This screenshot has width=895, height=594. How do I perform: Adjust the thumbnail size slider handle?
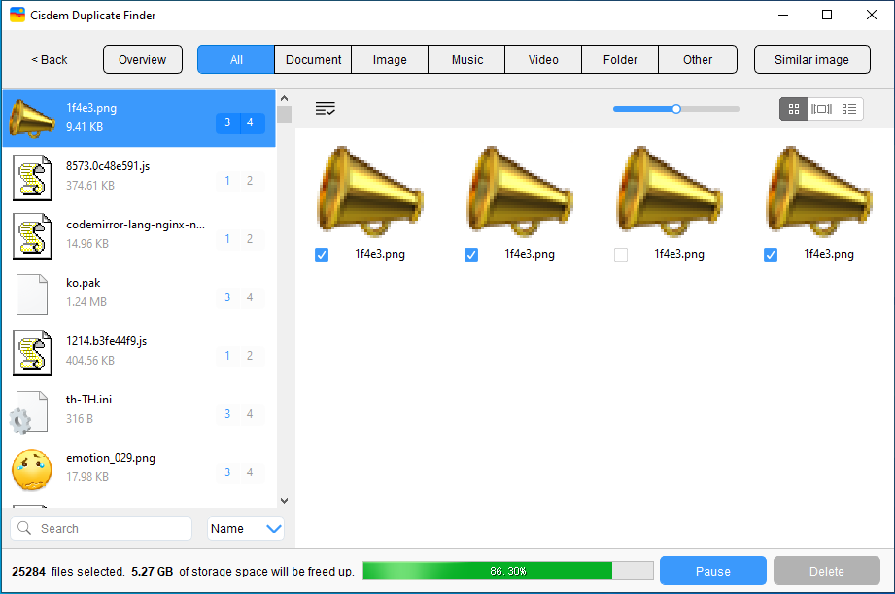pos(676,109)
